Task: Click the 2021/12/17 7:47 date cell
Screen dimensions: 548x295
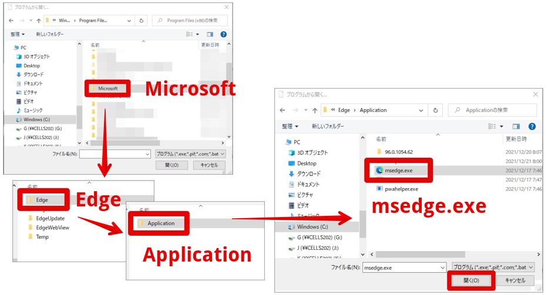Action: tap(523, 179)
